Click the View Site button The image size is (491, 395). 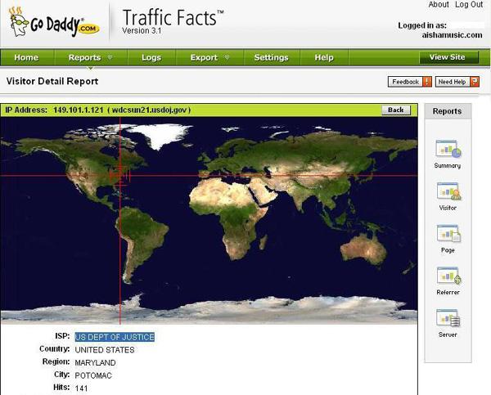point(448,57)
